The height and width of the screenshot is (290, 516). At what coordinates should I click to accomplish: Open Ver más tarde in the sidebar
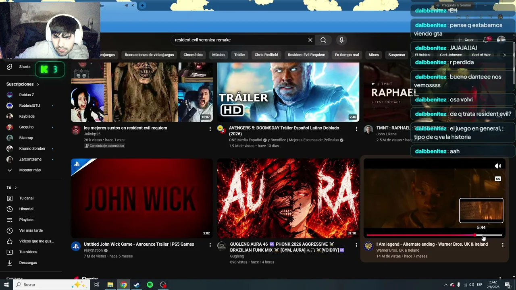click(31, 230)
